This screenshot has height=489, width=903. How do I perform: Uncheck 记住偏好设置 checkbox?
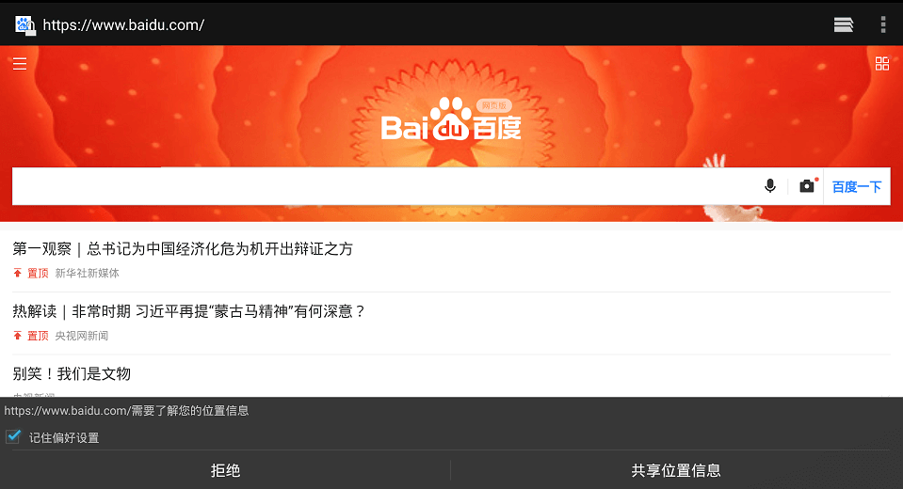13,436
